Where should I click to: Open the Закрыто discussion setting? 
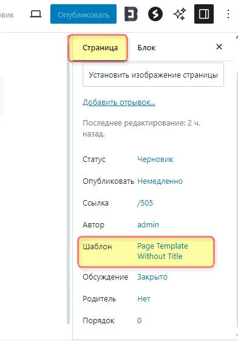tap(152, 277)
